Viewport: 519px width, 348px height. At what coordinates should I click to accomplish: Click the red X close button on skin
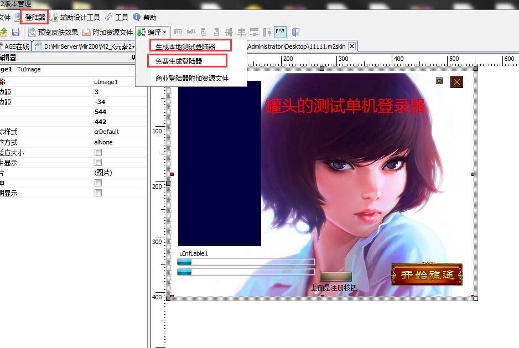coord(457,82)
